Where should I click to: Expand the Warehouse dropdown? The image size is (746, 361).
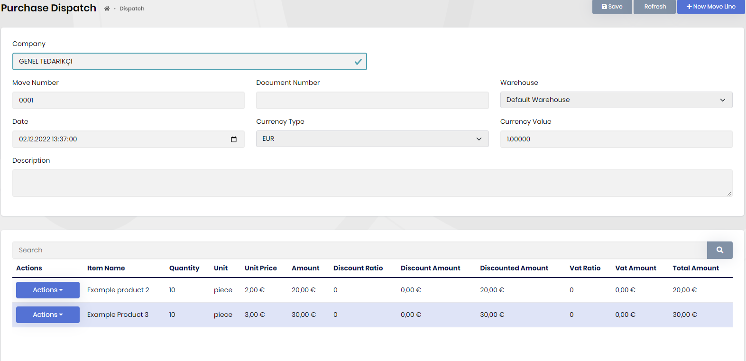click(616, 100)
